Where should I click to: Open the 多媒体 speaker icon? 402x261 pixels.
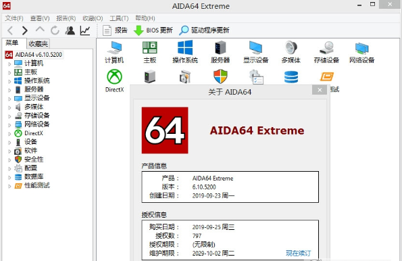291,52
